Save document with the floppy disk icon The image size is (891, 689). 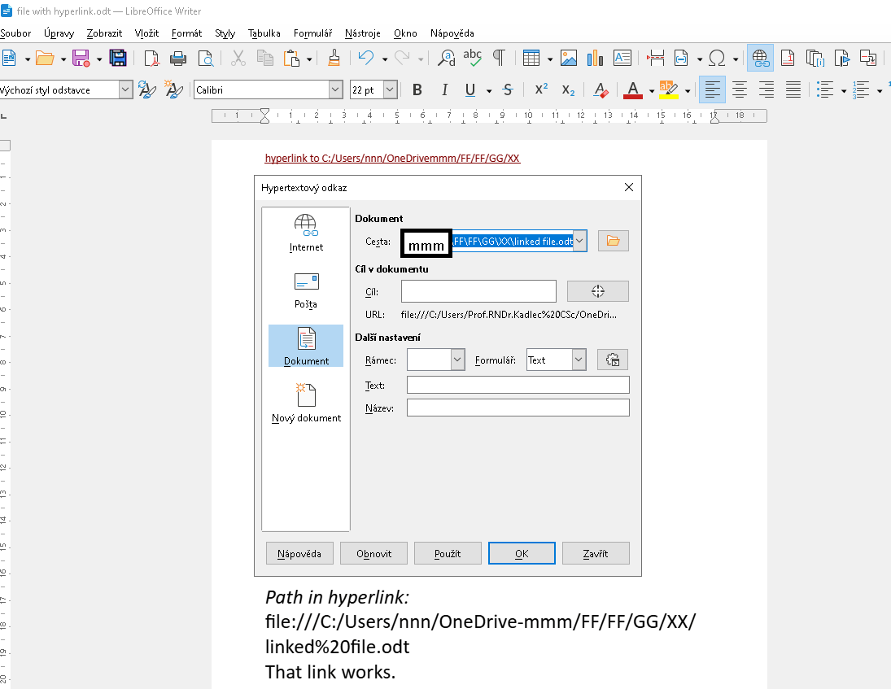[x=81, y=58]
